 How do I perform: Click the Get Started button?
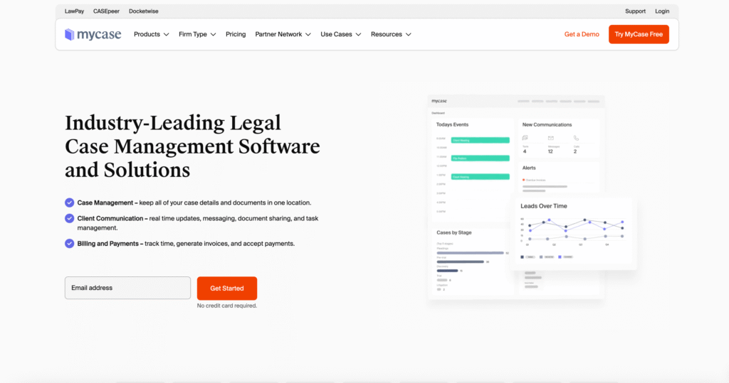227,288
